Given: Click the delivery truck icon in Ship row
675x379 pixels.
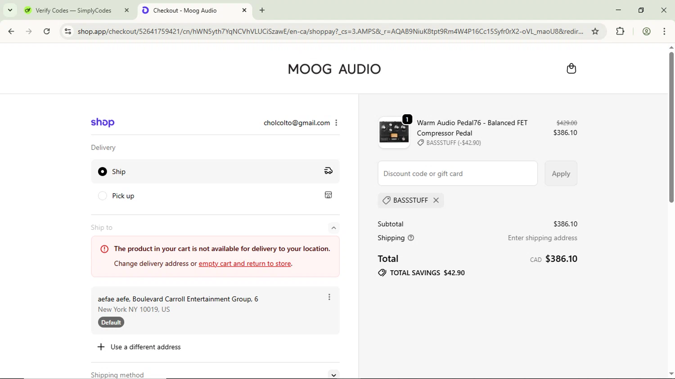Looking at the screenshot, I should (x=328, y=171).
